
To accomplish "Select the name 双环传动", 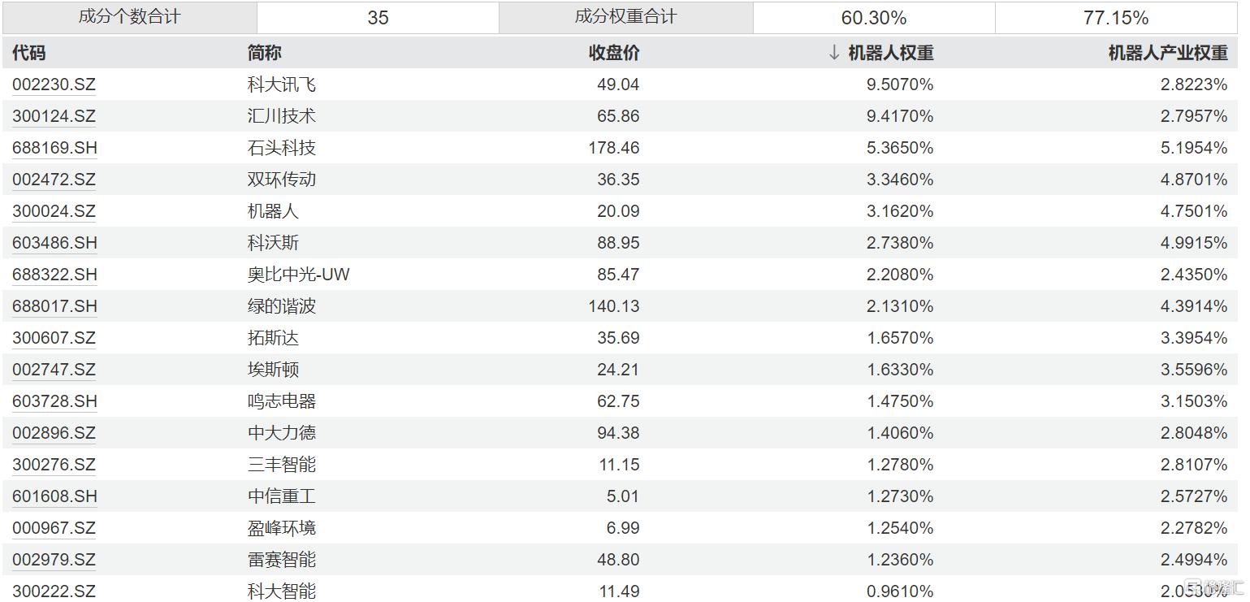I will click(x=282, y=180).
